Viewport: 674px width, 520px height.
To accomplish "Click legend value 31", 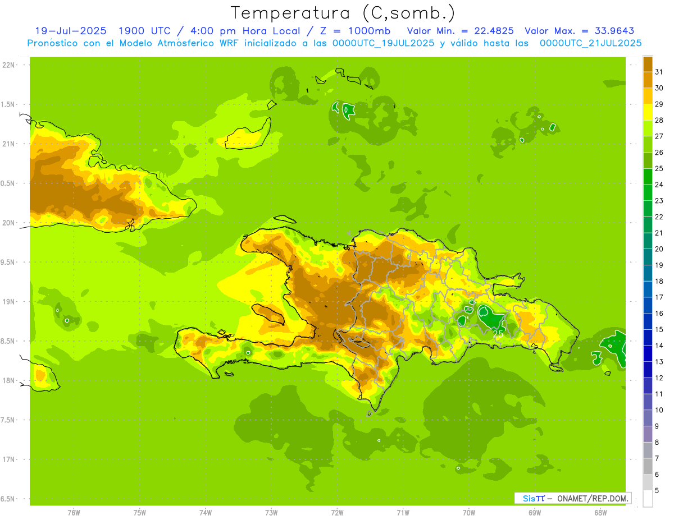I will (x=659, y=72).
